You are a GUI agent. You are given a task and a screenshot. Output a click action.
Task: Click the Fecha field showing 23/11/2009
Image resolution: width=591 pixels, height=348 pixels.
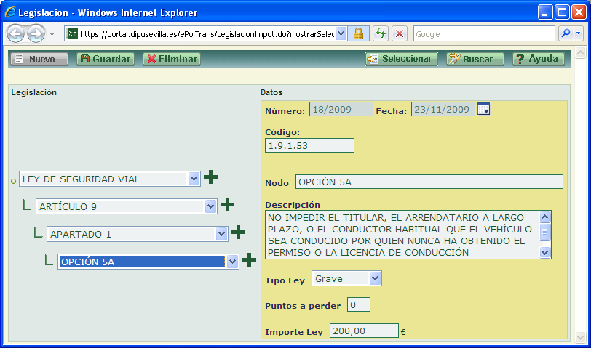pyautogui.click(x=443, y=109)
